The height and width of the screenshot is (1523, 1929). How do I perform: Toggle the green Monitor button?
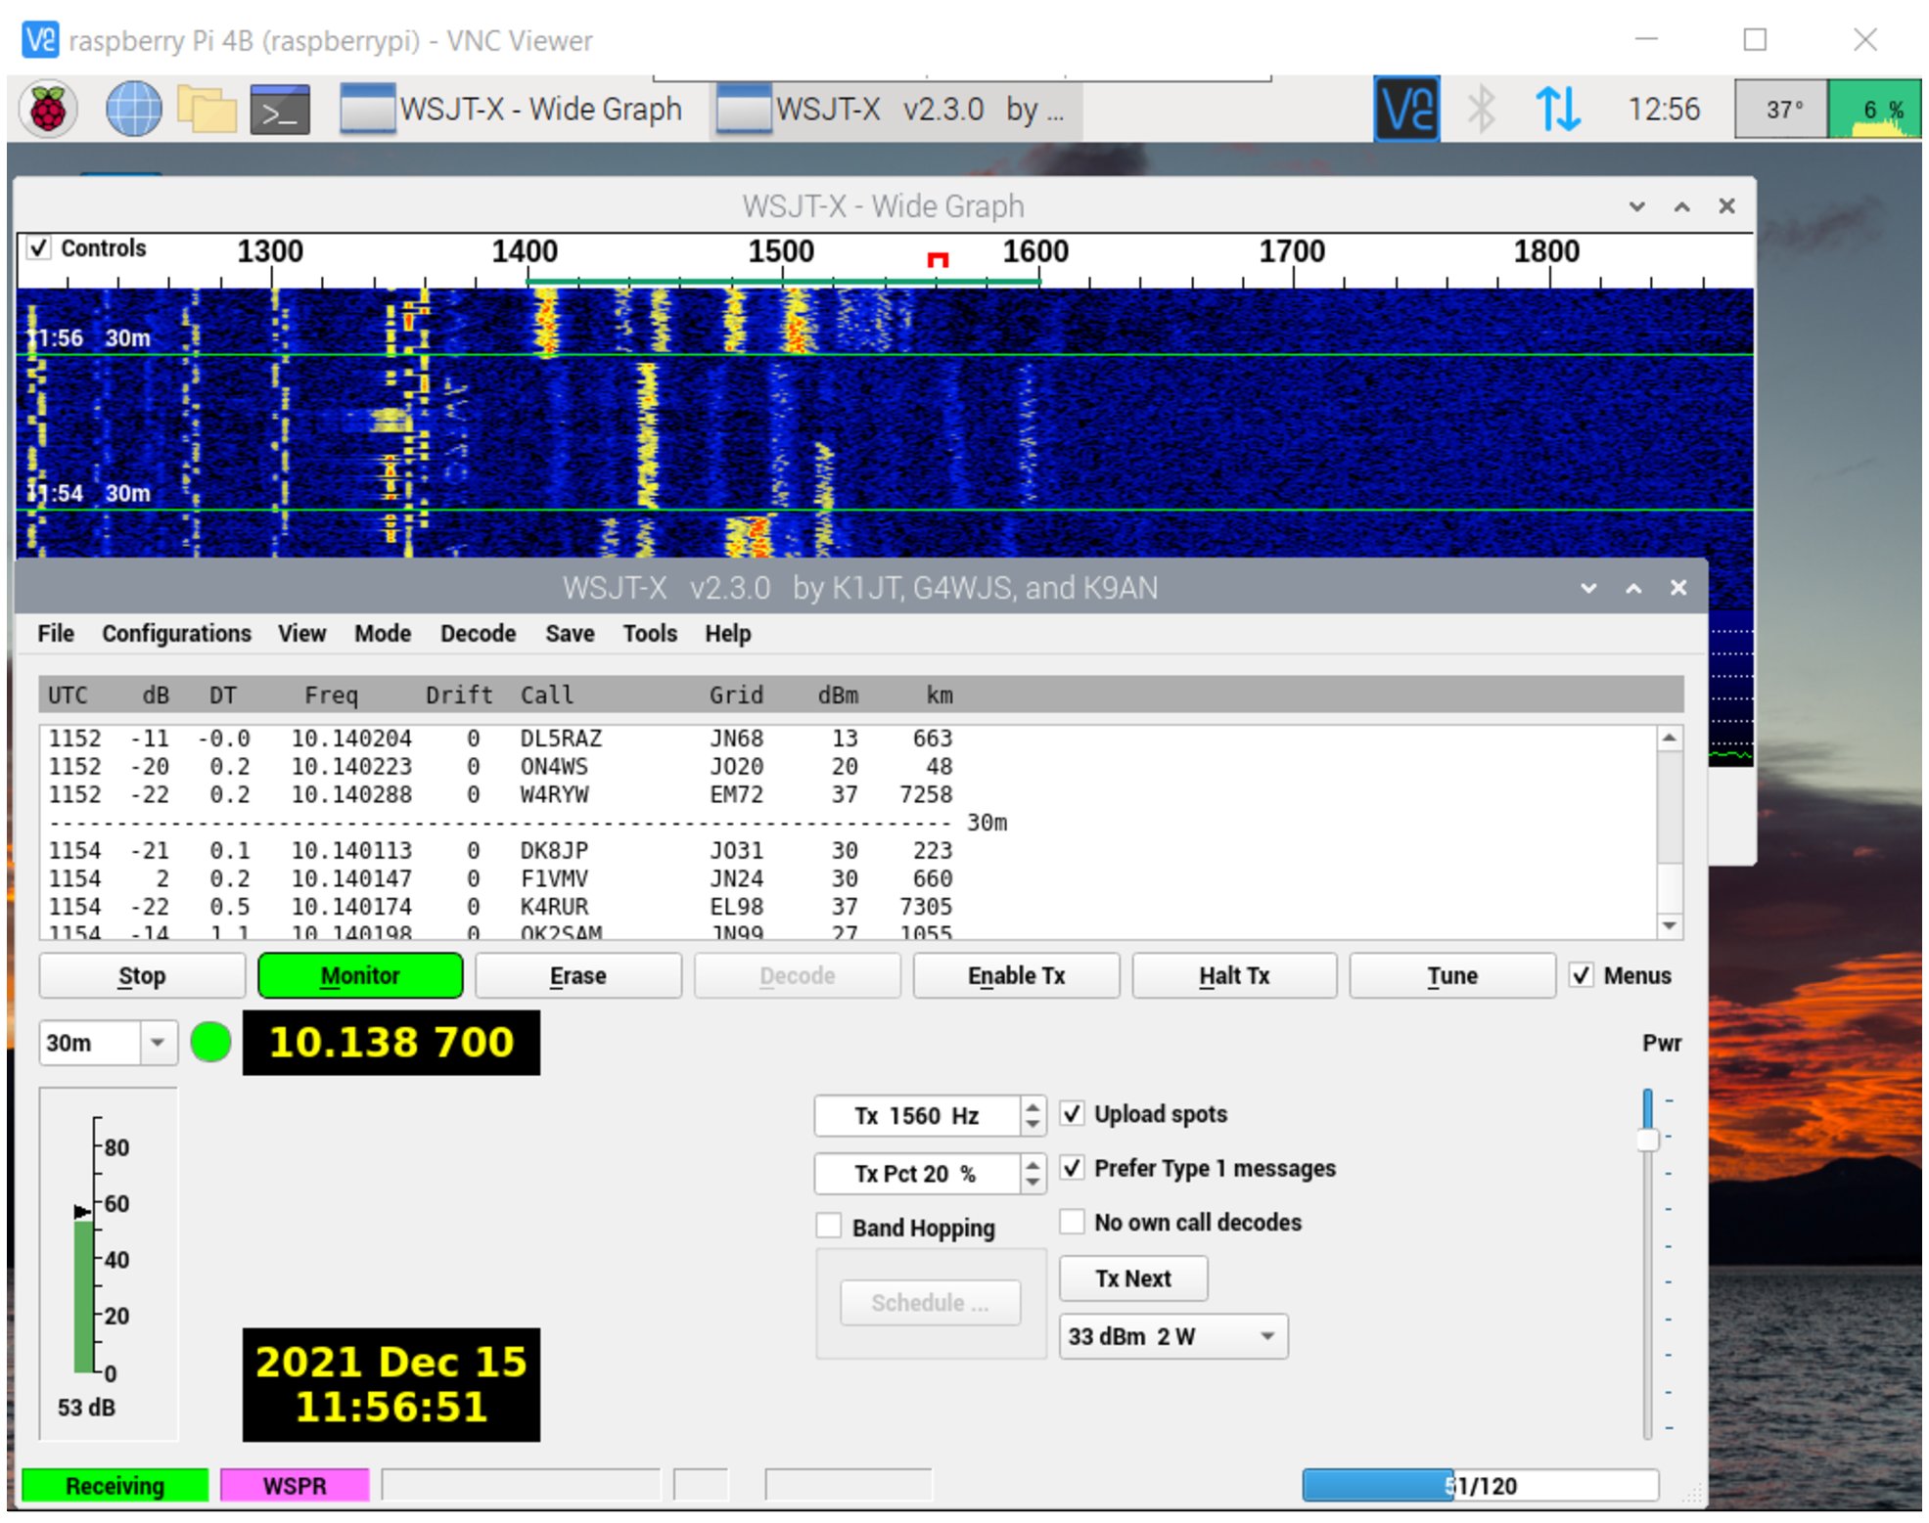point(360,976)
